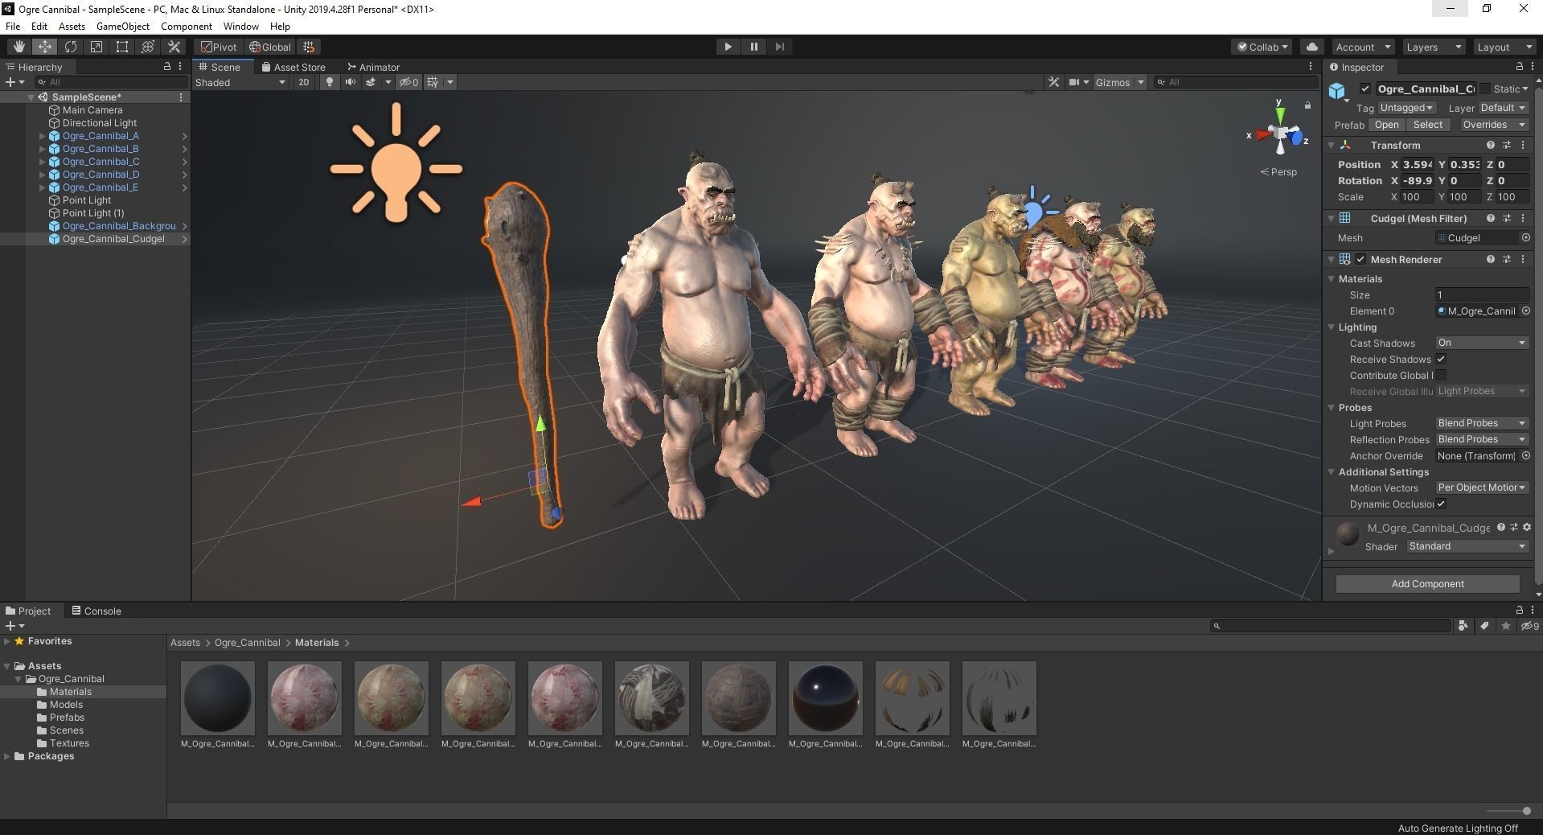The width and height of the screenshot is (1543, 835).
Task: Open the GameObject menu
Action: tap(122, 26)
